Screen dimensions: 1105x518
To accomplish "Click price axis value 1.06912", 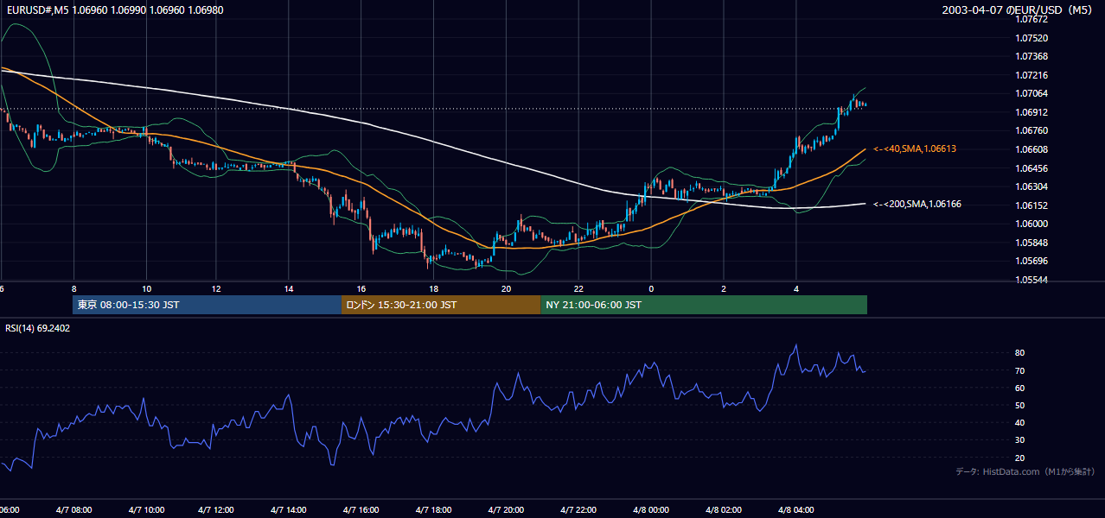I will 1031,112.
